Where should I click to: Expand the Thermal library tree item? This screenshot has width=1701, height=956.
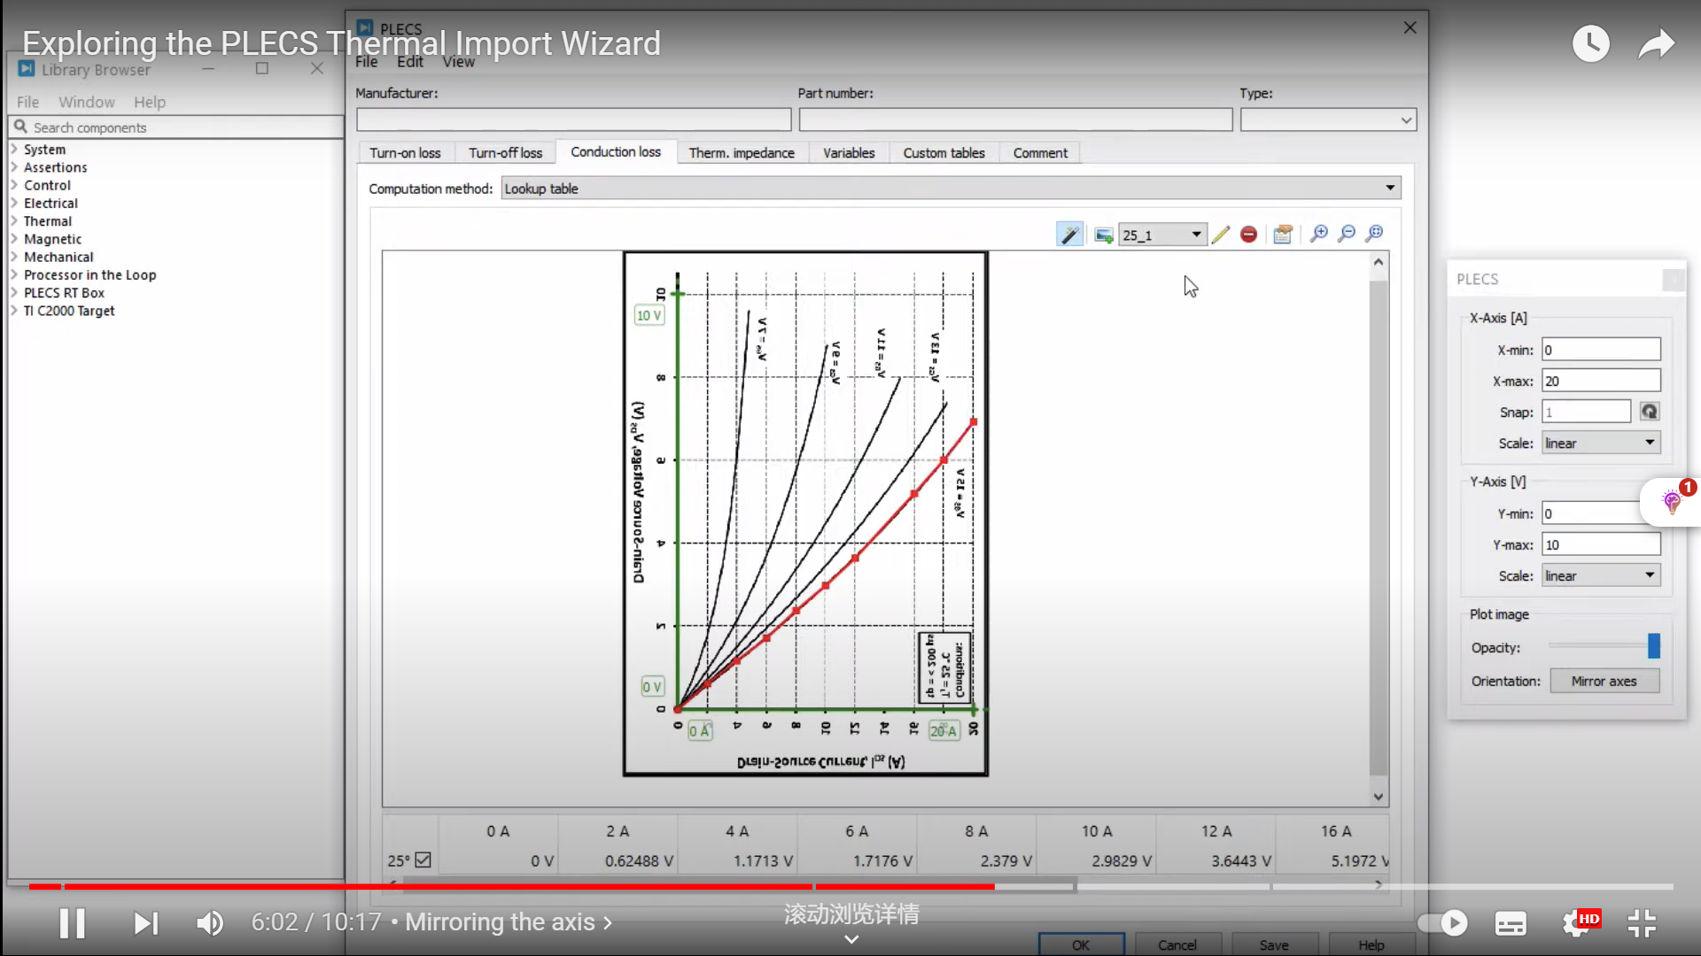coord(14,220)
